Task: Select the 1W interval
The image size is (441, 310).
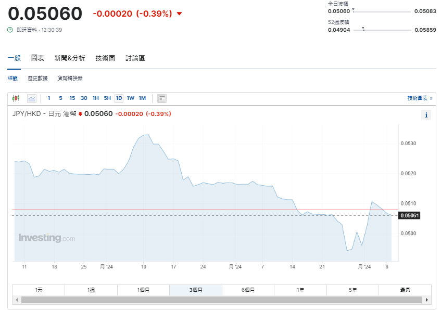Action: click(130, 98)
